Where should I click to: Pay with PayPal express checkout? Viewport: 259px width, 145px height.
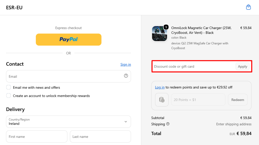[69, 40]
